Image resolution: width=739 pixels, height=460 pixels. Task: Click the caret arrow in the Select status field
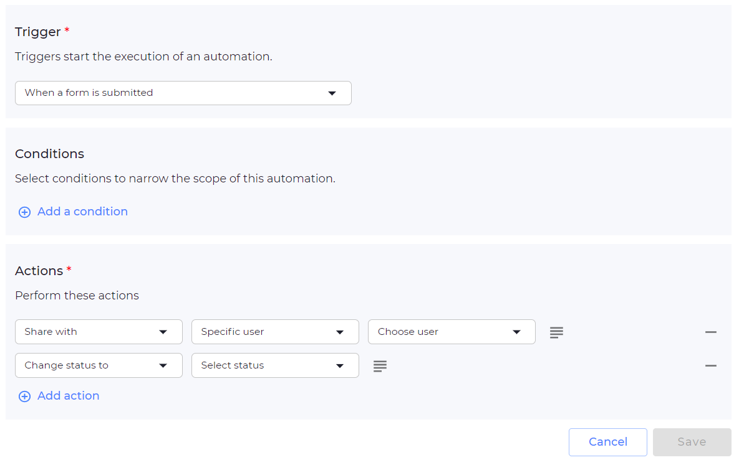click(x=340, y=366)
